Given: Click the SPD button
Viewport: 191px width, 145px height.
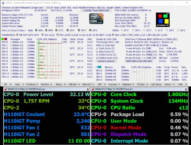Looking at the screenshot, I should click(x=100, y=84).
